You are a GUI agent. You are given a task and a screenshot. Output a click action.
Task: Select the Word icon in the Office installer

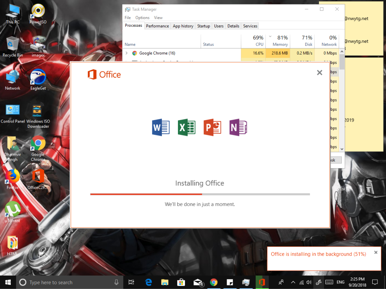pyautogui.click(x=160, y=127)
